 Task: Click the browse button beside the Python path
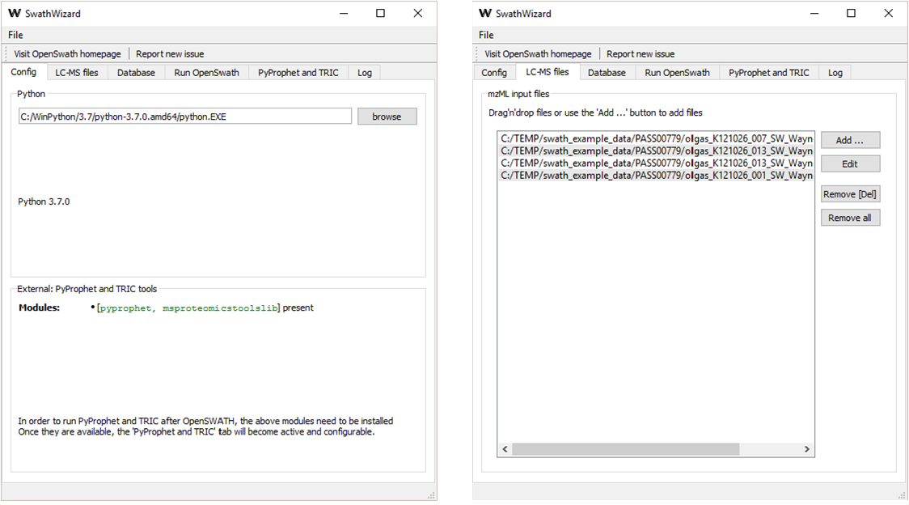pyautogui.click(x=387, y=117)
